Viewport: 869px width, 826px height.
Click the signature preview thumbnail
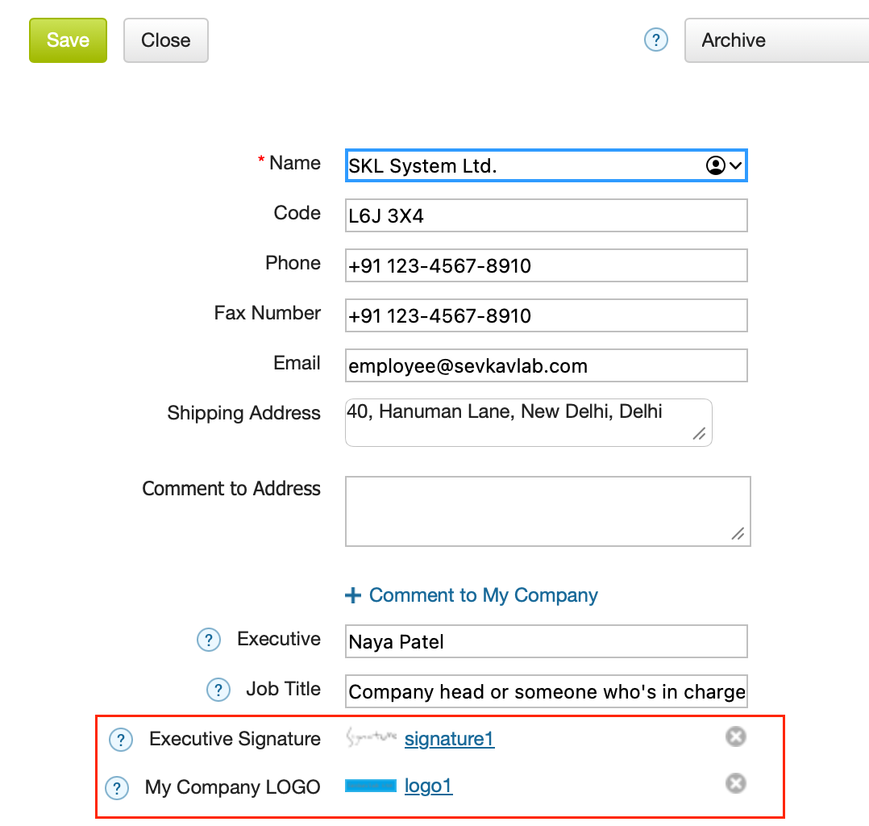(x=371, y=737)
